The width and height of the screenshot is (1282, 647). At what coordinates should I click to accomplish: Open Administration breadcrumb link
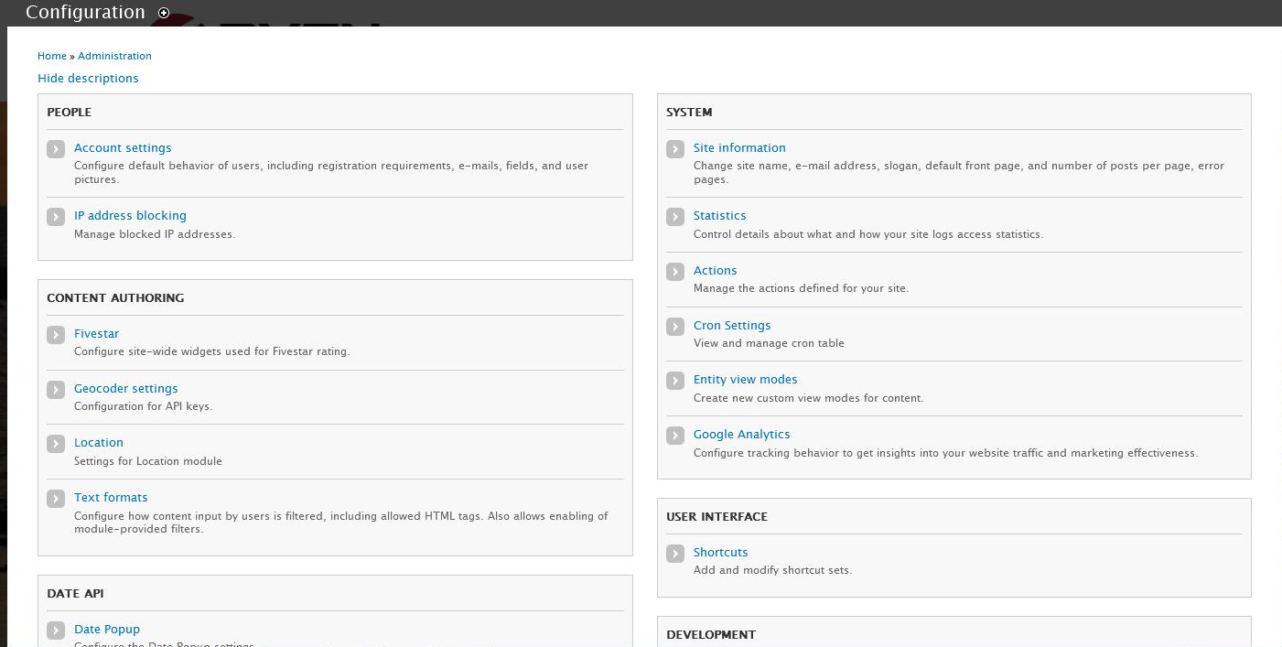tap(114, 56)
